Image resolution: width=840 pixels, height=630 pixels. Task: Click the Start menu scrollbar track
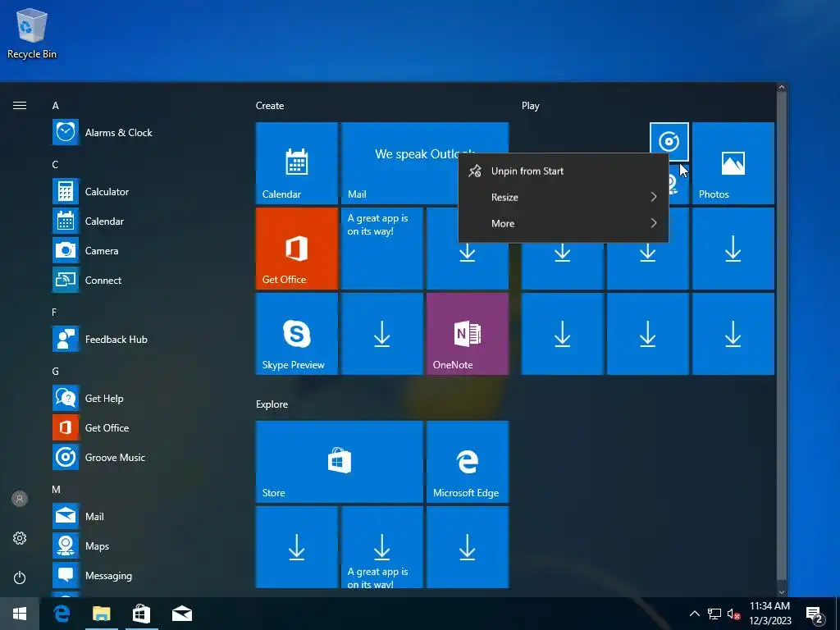[x=782, y=339]
